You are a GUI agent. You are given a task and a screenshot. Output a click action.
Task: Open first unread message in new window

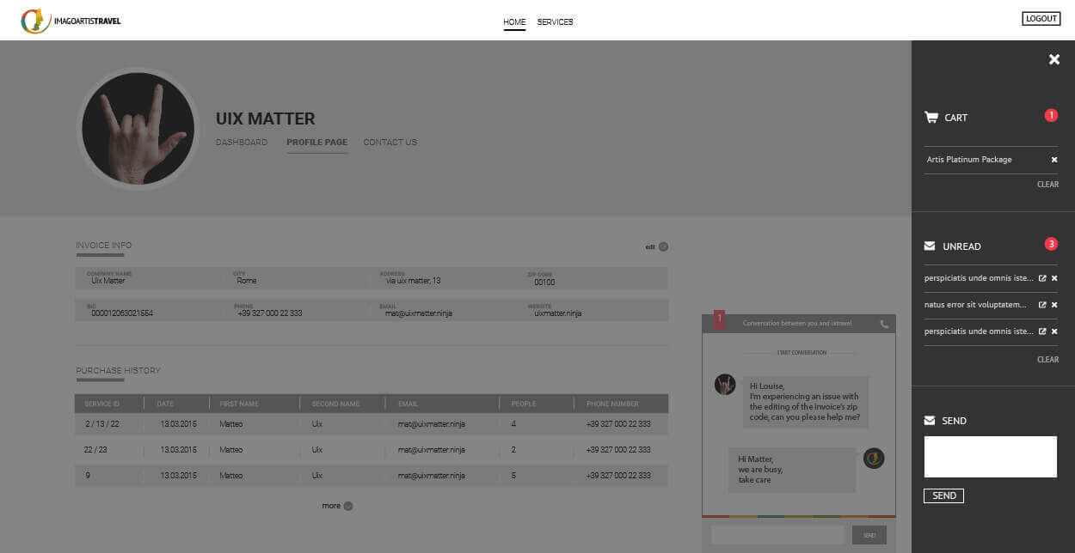click(1042, 279)
